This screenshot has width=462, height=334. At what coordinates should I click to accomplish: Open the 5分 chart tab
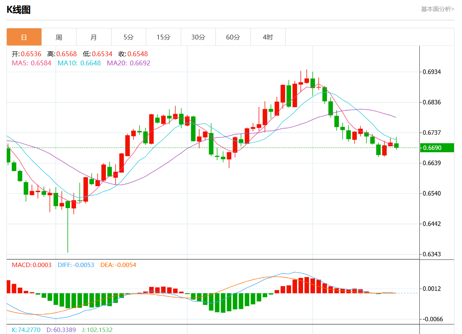(x=129, y=37)
